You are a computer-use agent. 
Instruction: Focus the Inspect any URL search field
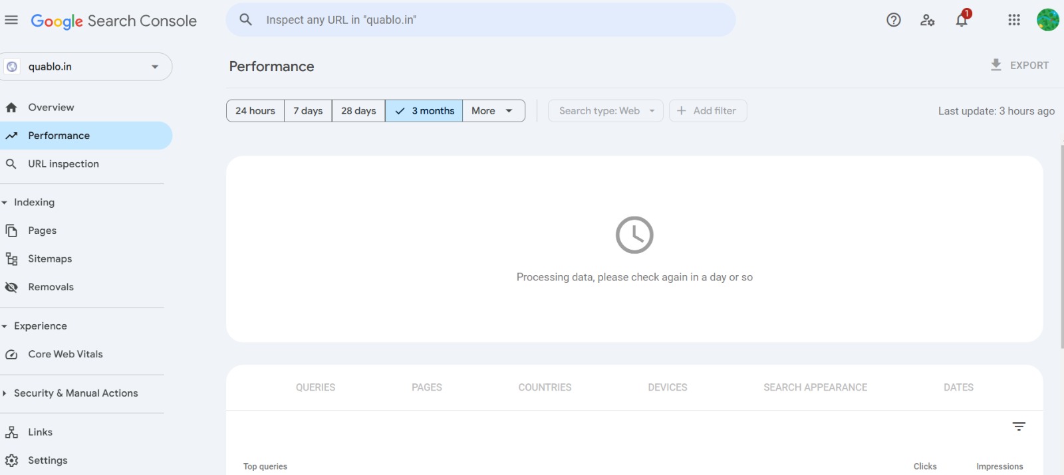pyautogui.click(x=481, y=20)
